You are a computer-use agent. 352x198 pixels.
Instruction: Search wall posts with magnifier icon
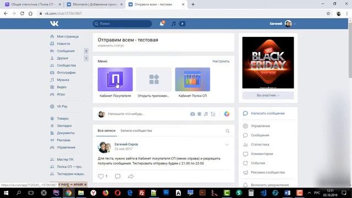[x=227, y=131]
